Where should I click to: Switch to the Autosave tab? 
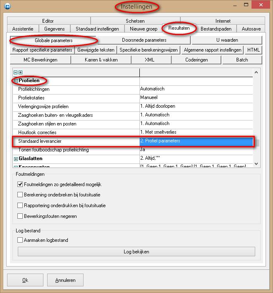tap(251, 29)
